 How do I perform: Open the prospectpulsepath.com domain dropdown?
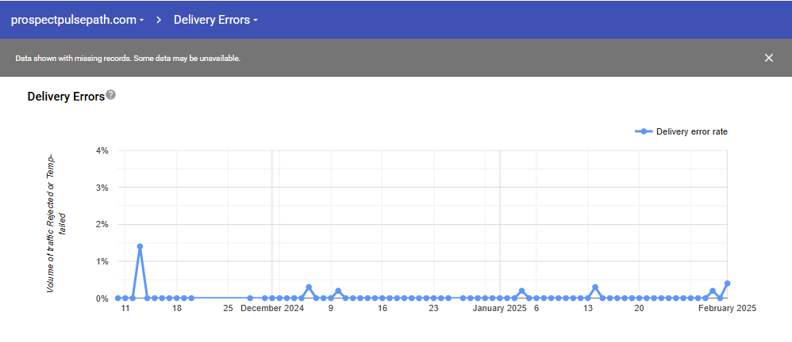(77, 20)
